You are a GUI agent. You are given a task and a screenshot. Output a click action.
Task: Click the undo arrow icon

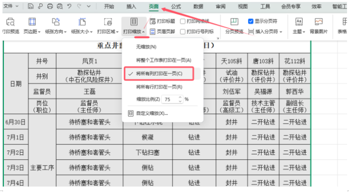click(69, 6)
